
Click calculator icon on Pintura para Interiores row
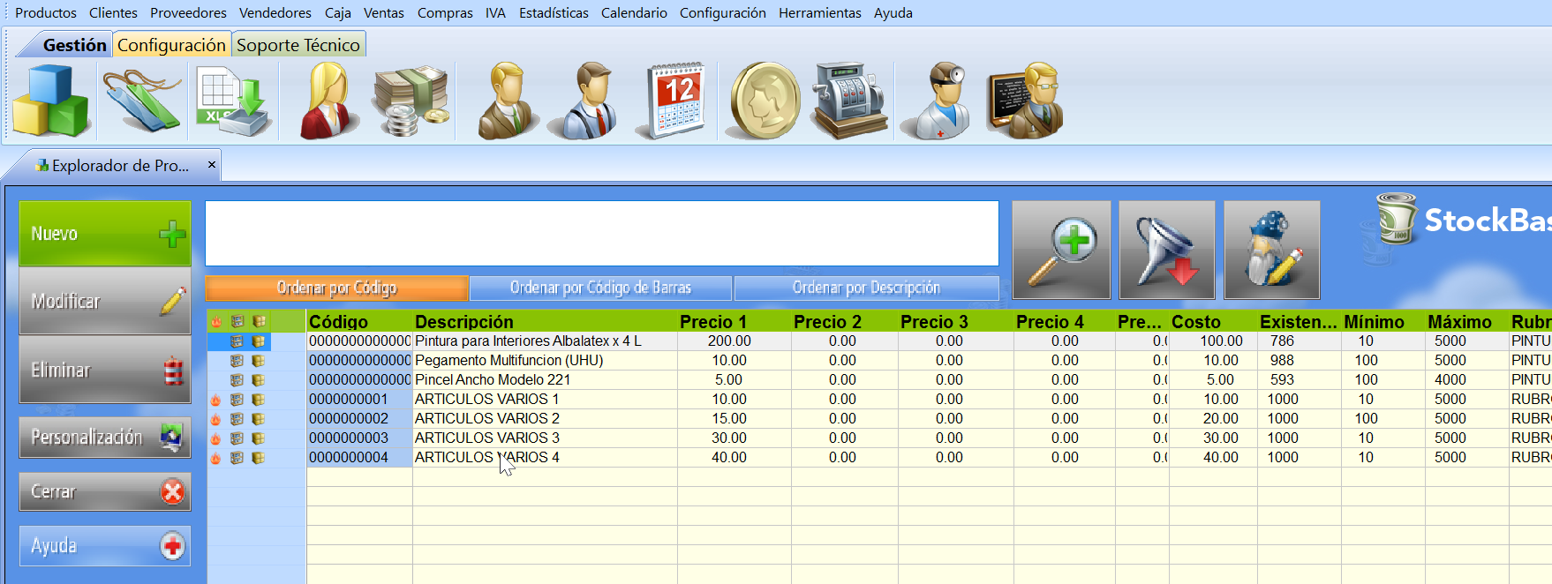(237, 341)
